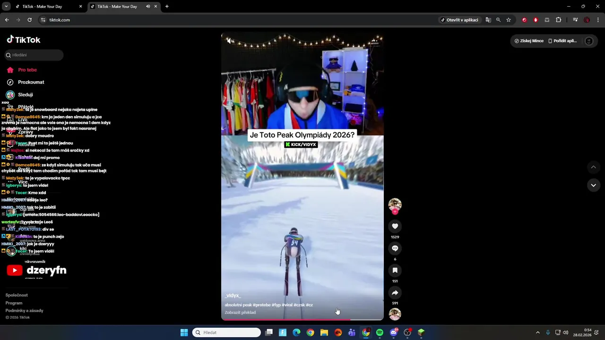Click the zoom magnifier icon in address bar
Image resolution: width=605 pixels, height=340 pixels.
[498, 20]
